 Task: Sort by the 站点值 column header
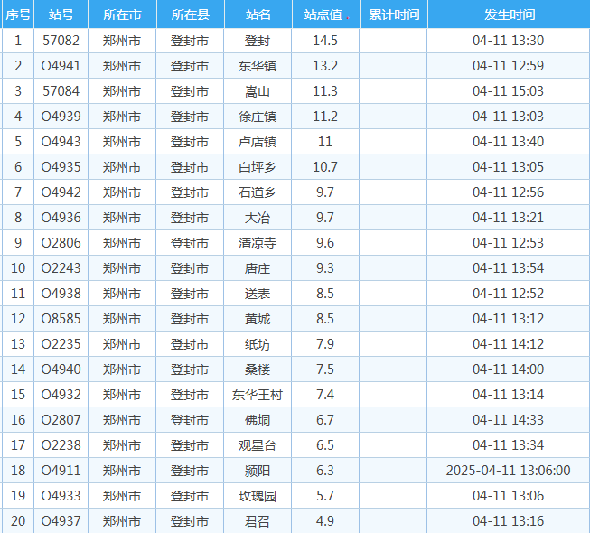pos(323,15)
